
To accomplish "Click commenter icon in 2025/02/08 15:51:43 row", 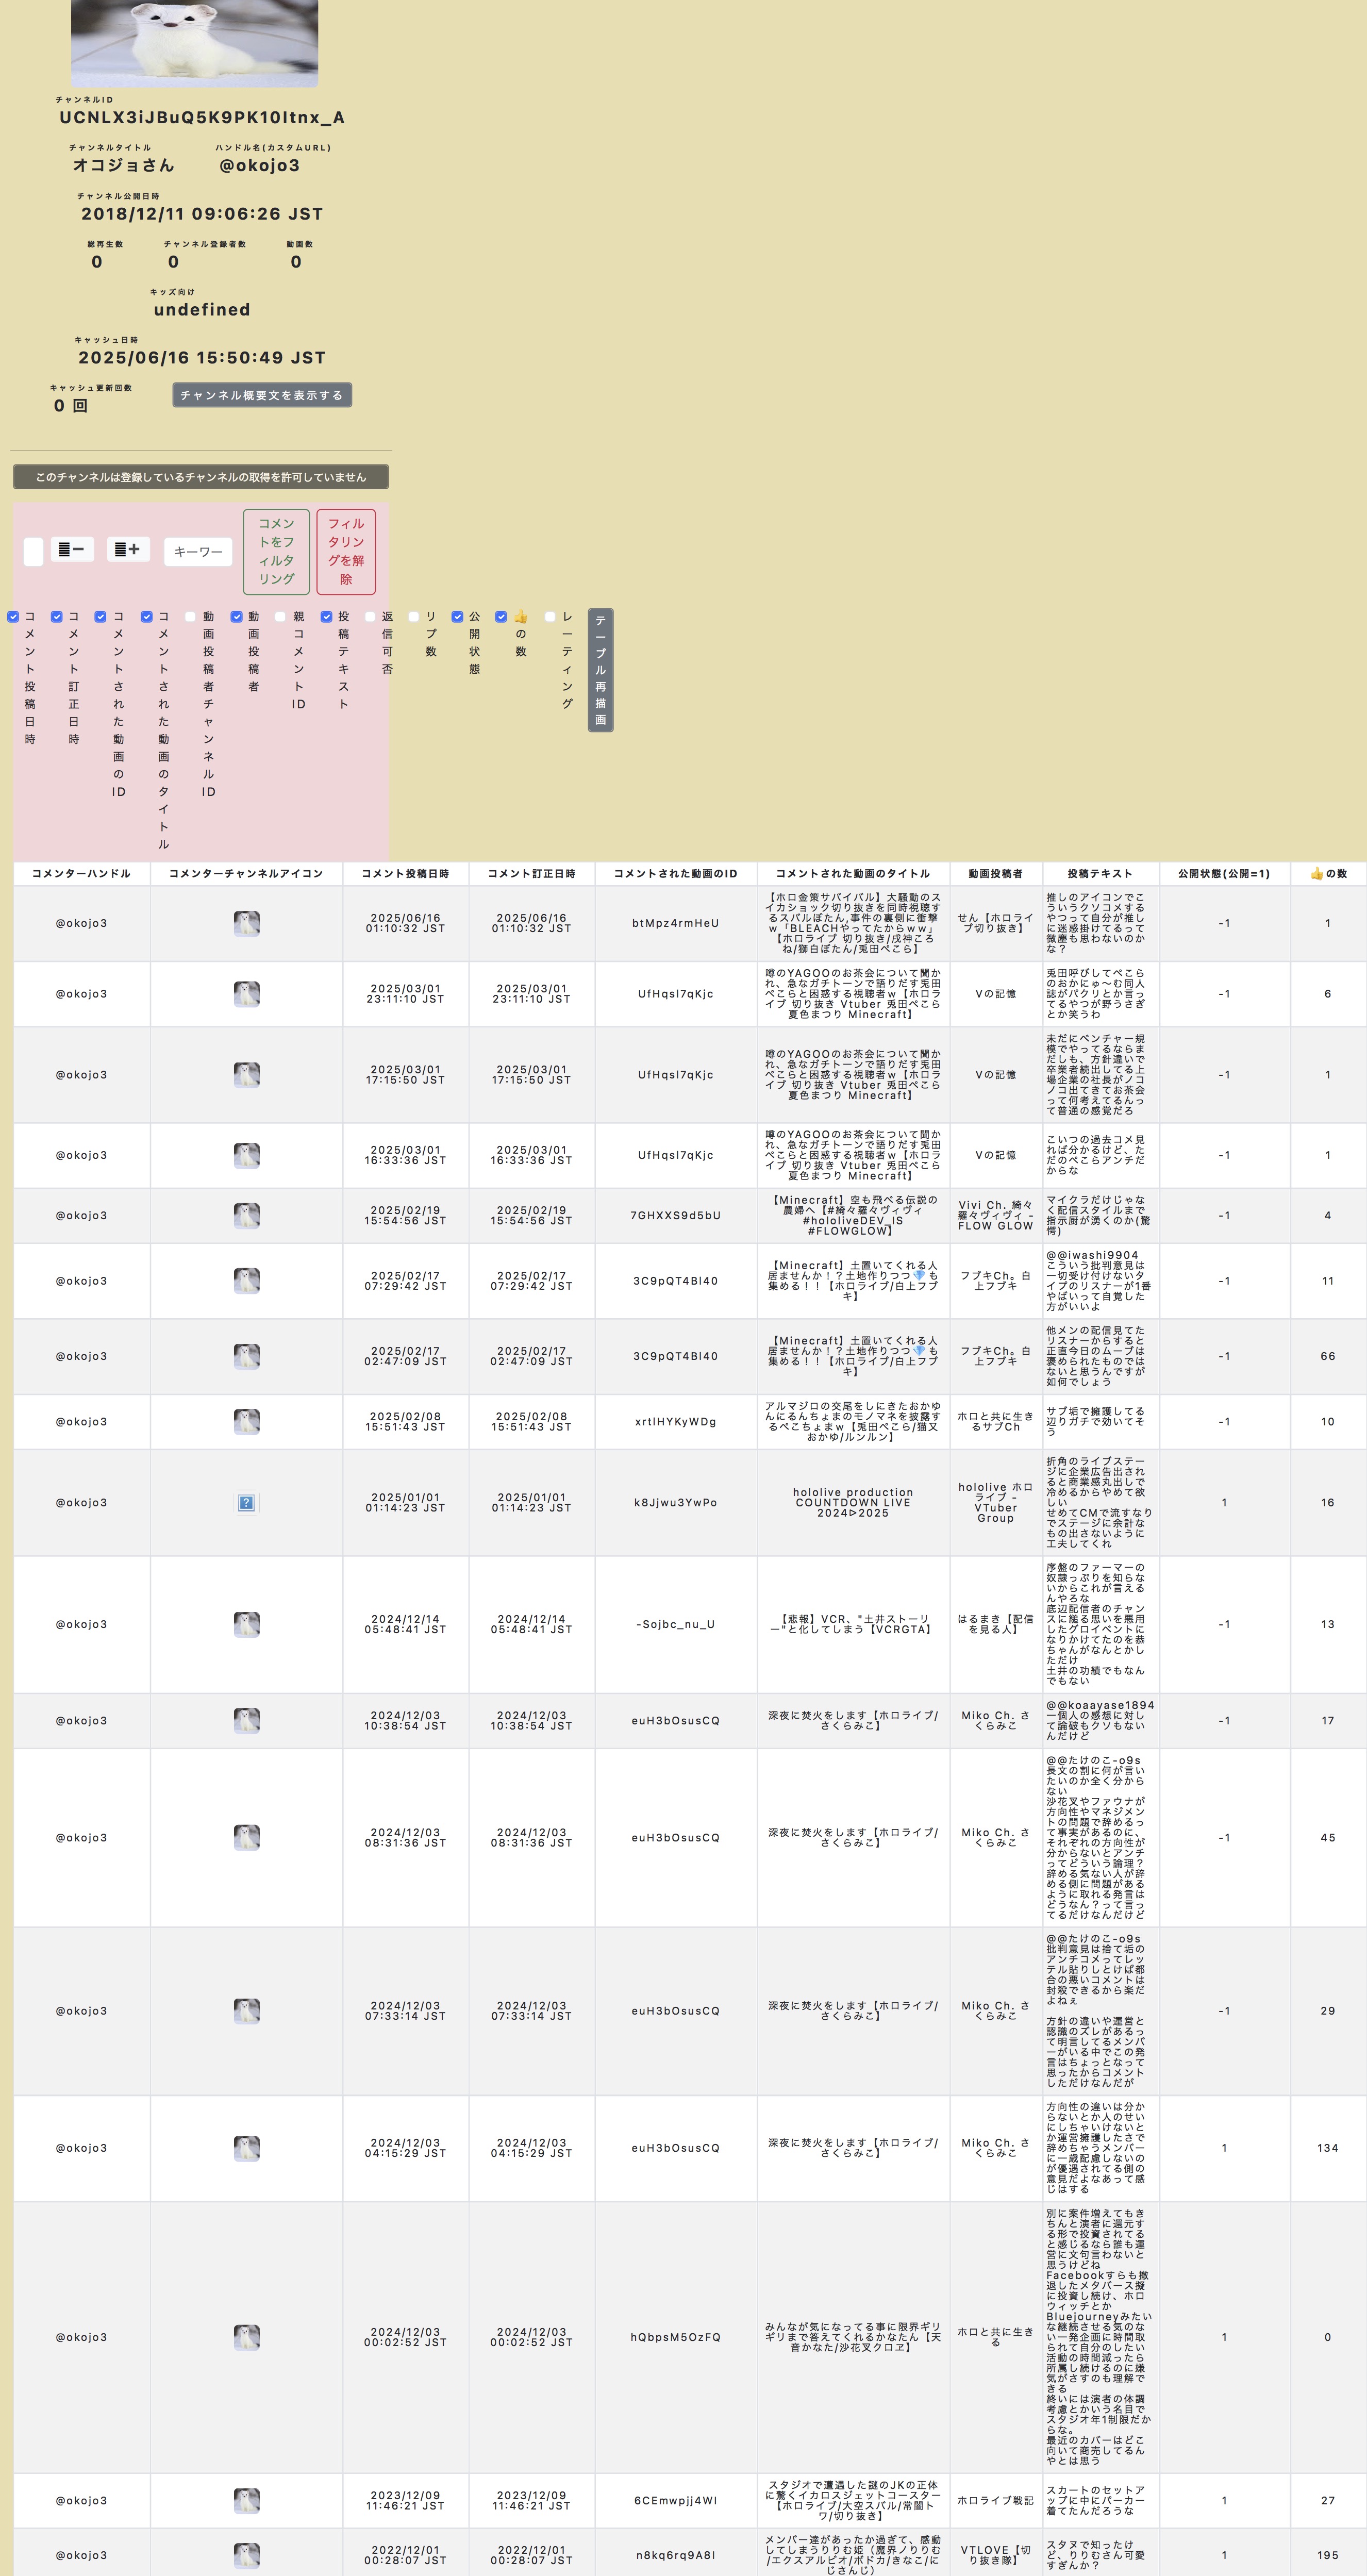I will pos(246,1422).
